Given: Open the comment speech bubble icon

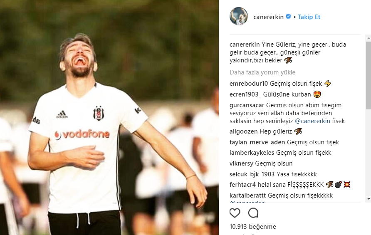Looking at the screenshot, I should click(253, 213).
